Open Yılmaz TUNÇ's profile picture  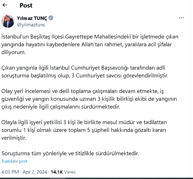[8, 21]
